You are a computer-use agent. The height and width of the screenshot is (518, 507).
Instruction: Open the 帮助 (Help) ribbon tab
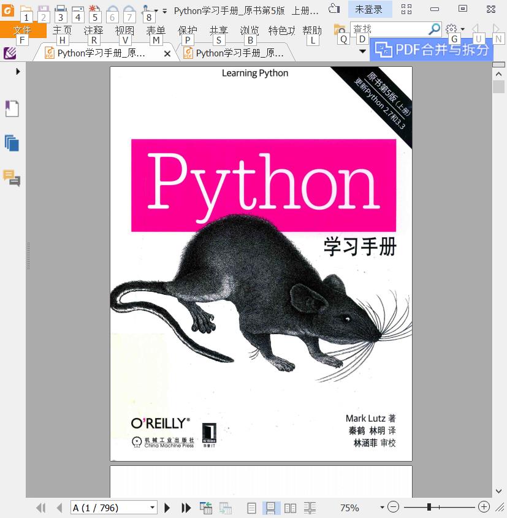coord(312,30)
